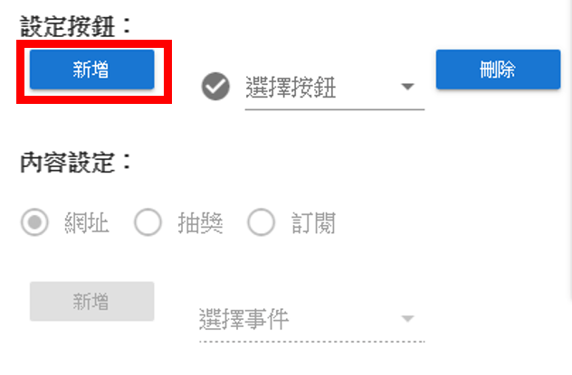Screen dimensions: 572x375
Task: Click the 抽獎 option label text
Action: [200, 223]
